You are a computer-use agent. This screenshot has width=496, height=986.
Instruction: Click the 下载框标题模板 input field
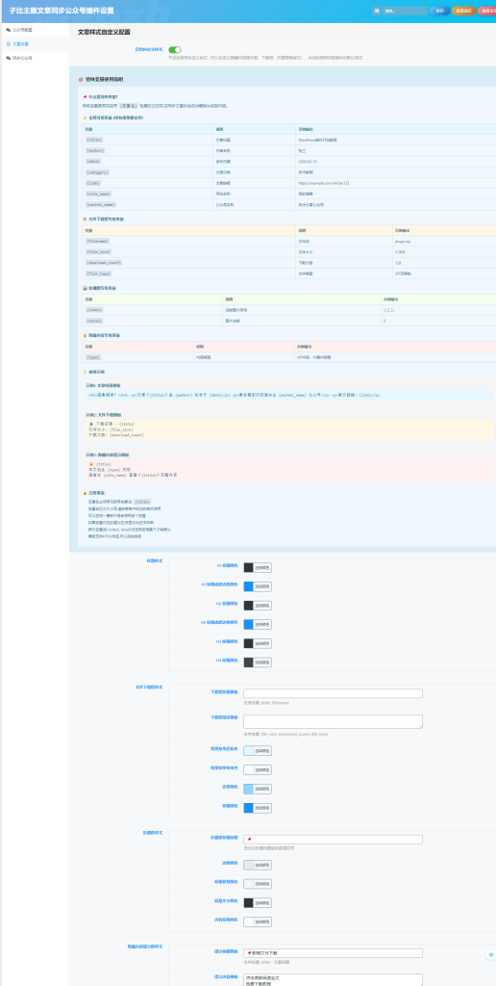pos(333,693)
